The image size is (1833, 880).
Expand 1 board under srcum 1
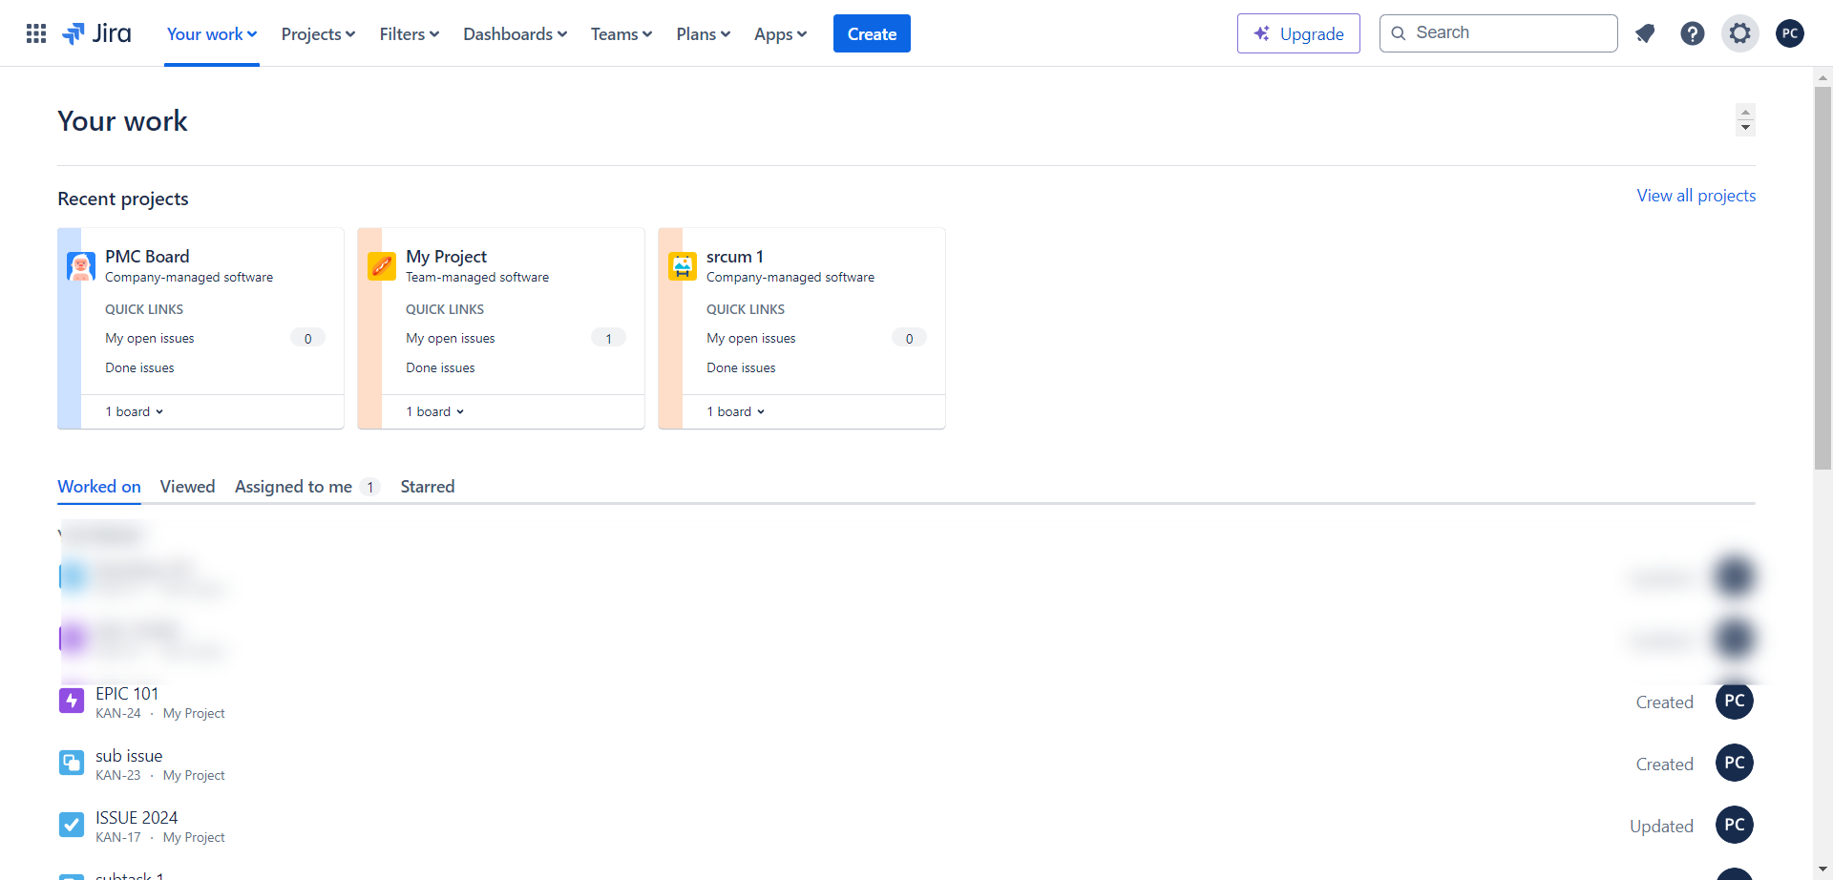(x=736, y=411)
